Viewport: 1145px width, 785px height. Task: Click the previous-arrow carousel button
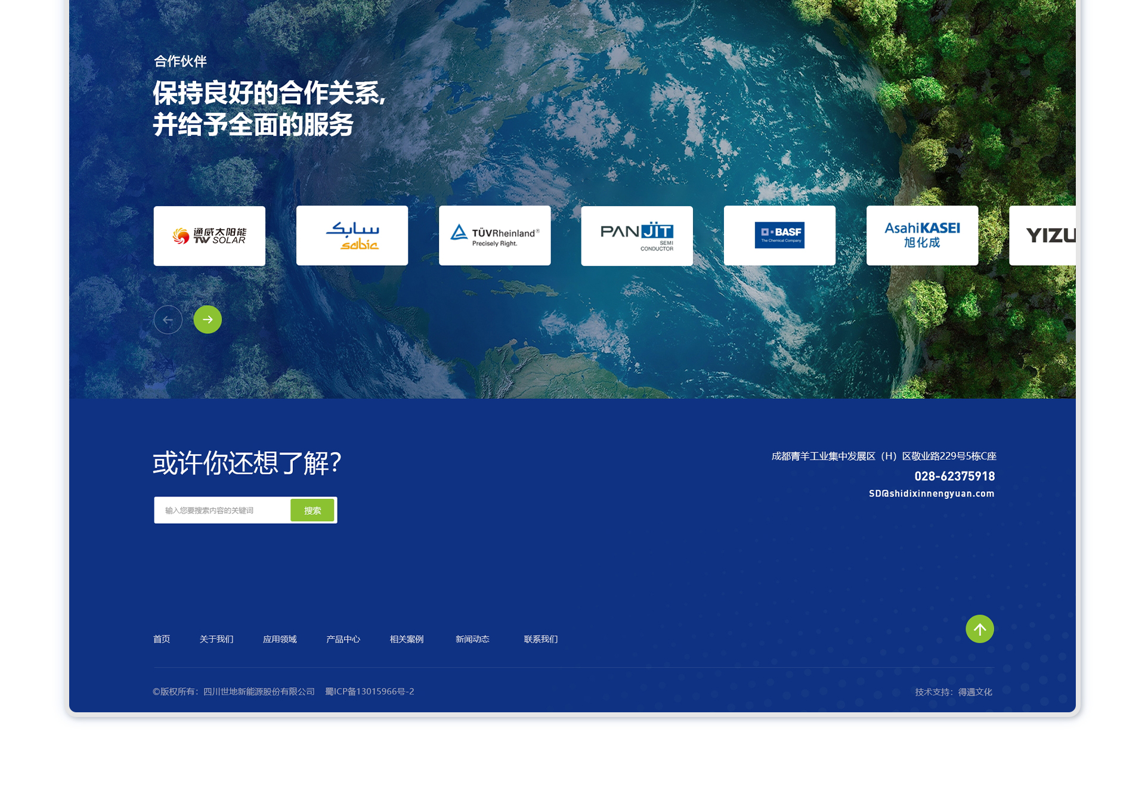(168, 319)
